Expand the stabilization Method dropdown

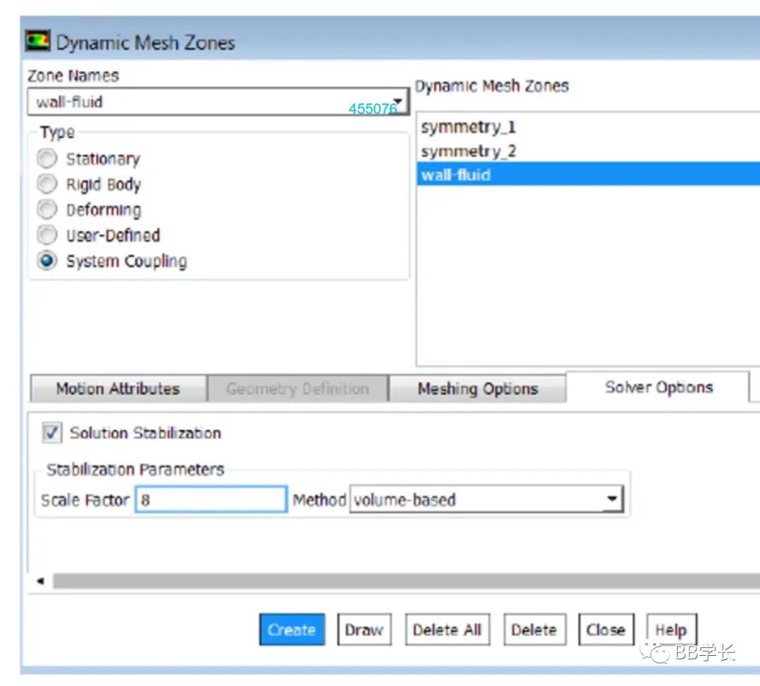[x=612, y=500]
